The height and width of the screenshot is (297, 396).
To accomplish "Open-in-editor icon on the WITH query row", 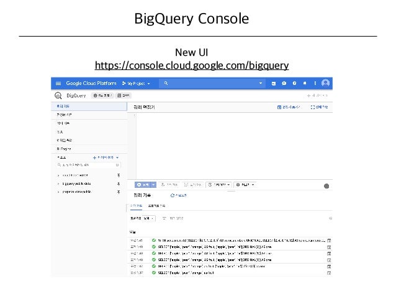I will pos(329,241).
